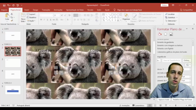
Task: Click the Undo arrow icon
Action: click(x=8, y=5)
